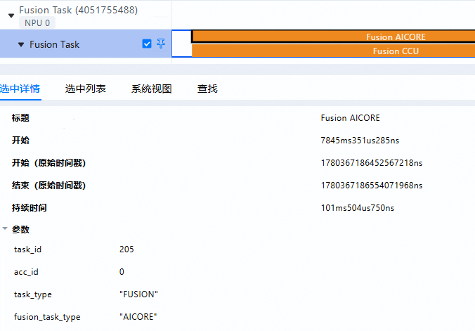475x331 pixels.
Task: Click the 开始 field label
Action: click(20, 140)
